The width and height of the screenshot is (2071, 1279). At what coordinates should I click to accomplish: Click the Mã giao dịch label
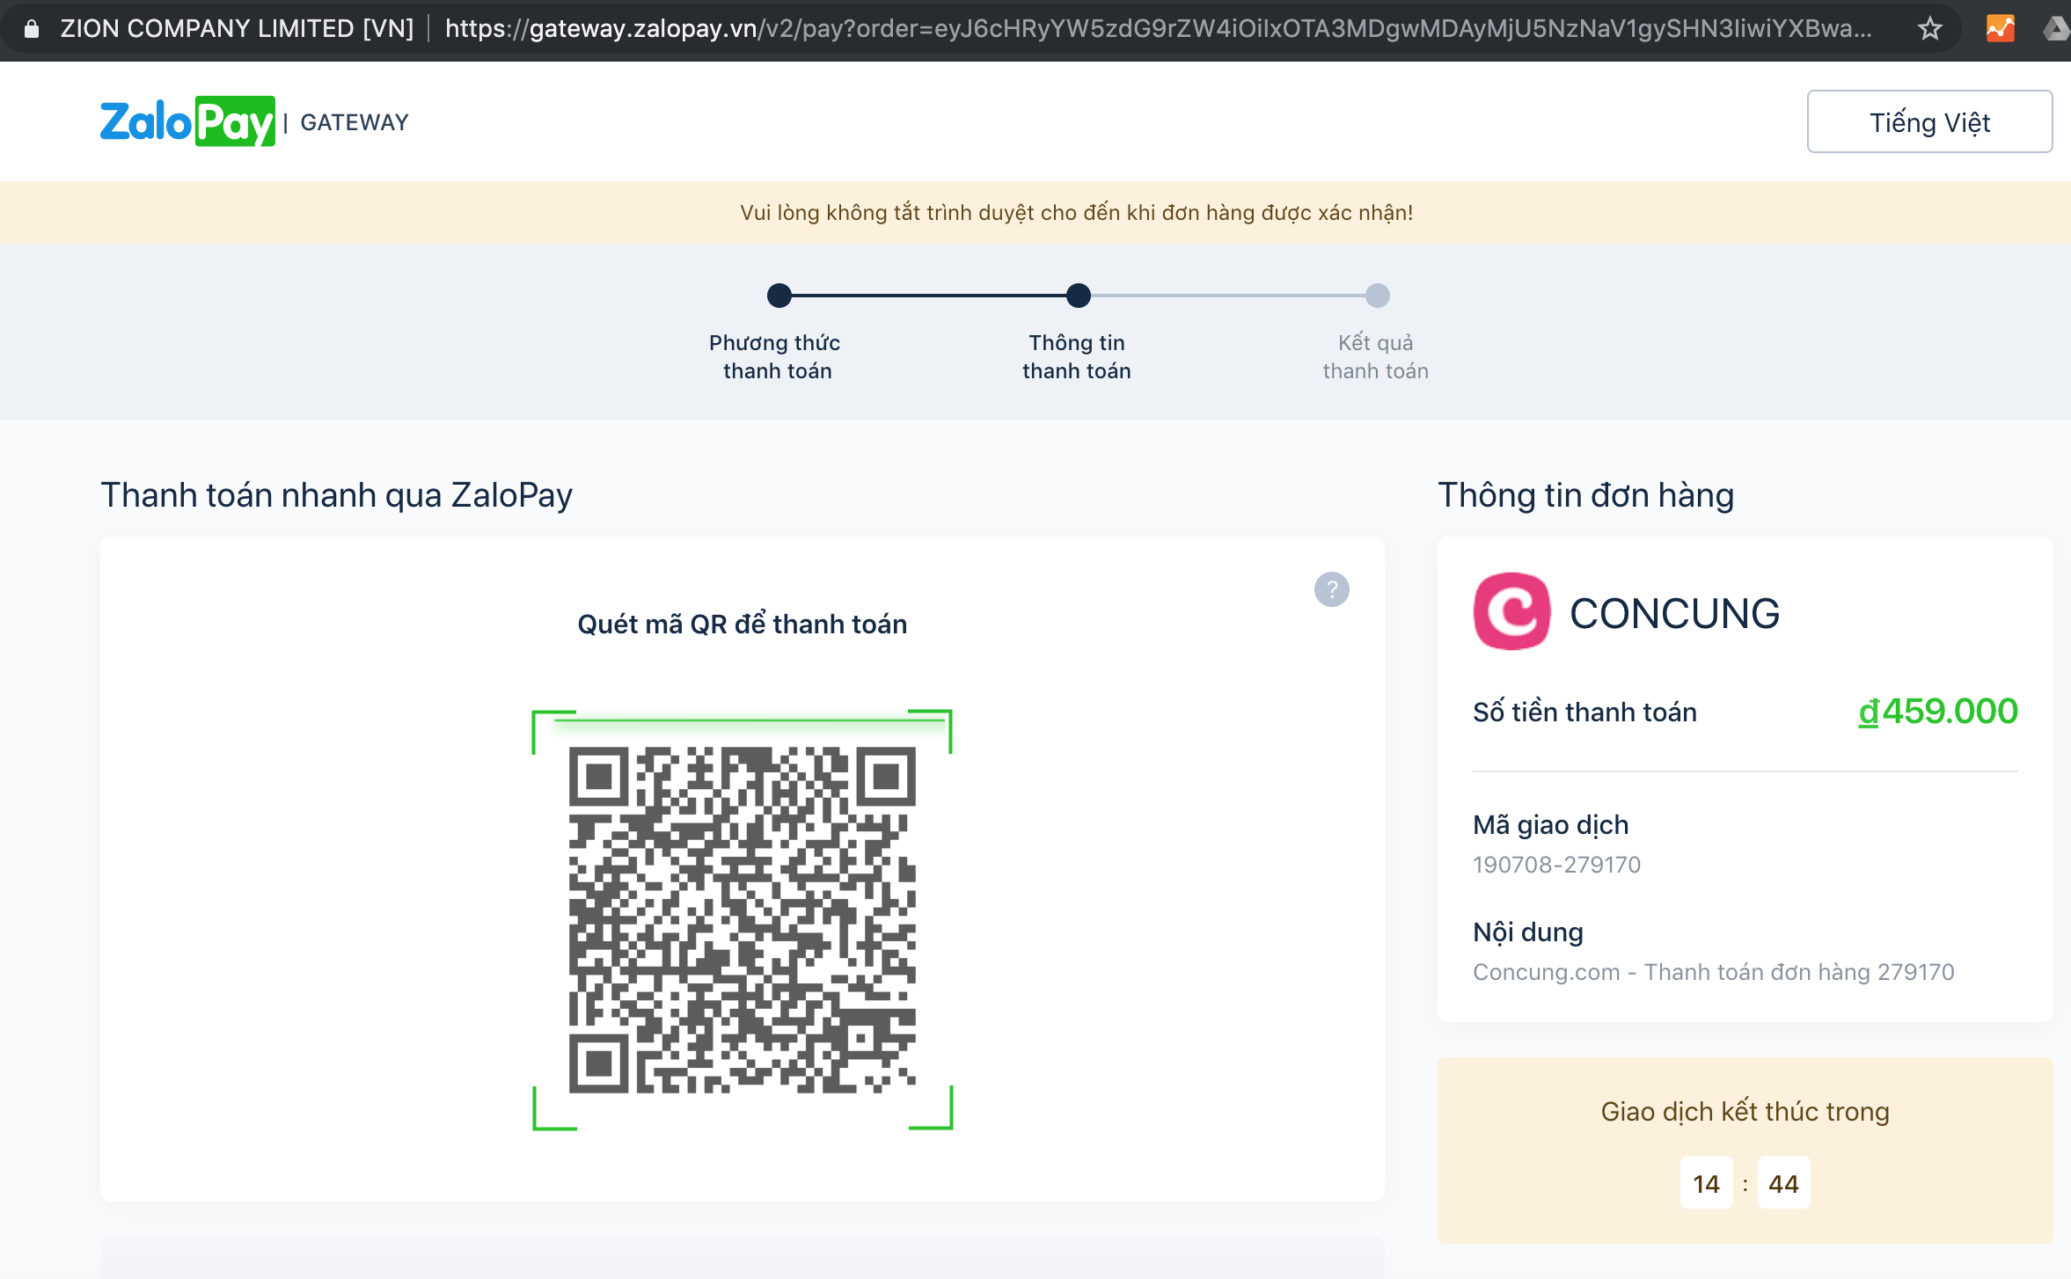point(1550,825)
